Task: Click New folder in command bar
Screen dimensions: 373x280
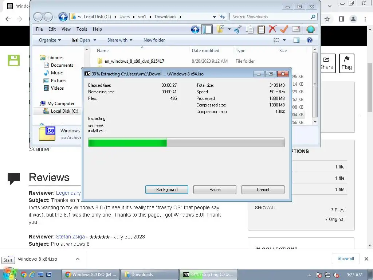Action: pos(154,40)
